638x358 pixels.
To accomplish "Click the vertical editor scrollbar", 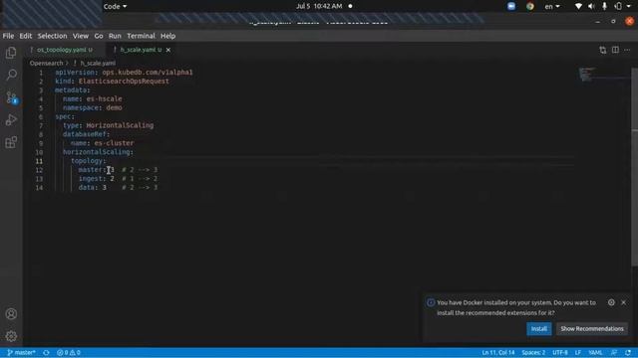I will [x=634, y=166].
